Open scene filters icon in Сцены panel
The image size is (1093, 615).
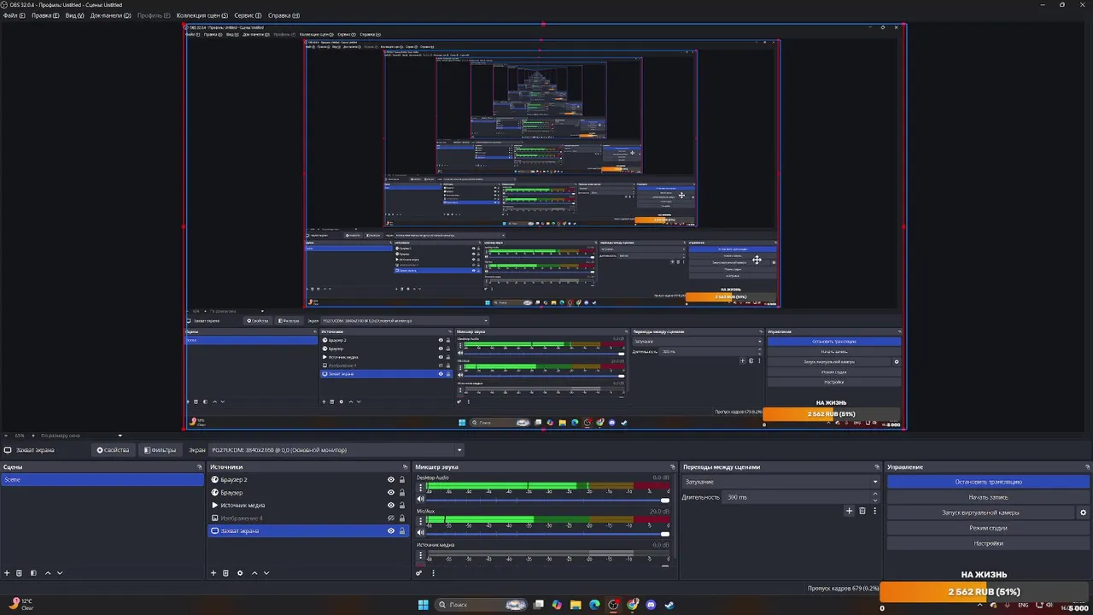[33, 573]
